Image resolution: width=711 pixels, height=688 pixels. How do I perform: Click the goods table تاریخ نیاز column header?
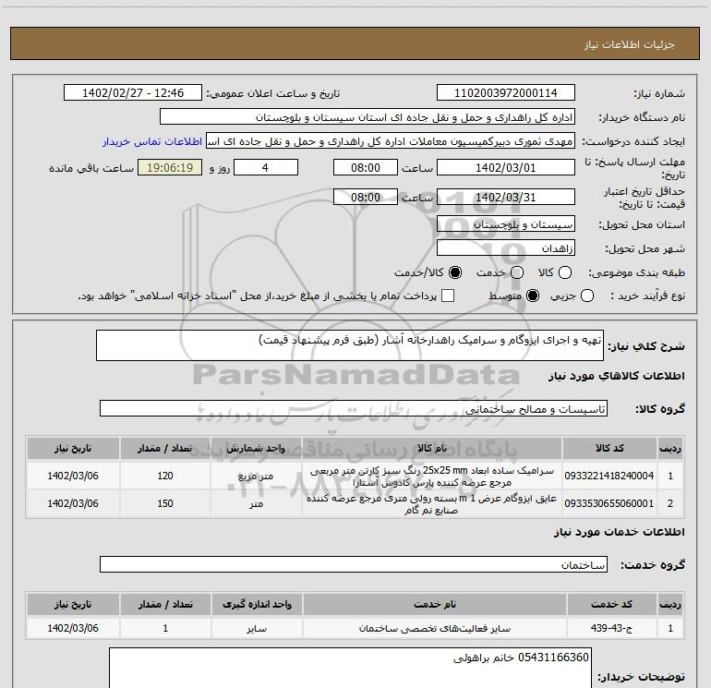(x=73, y=449)
